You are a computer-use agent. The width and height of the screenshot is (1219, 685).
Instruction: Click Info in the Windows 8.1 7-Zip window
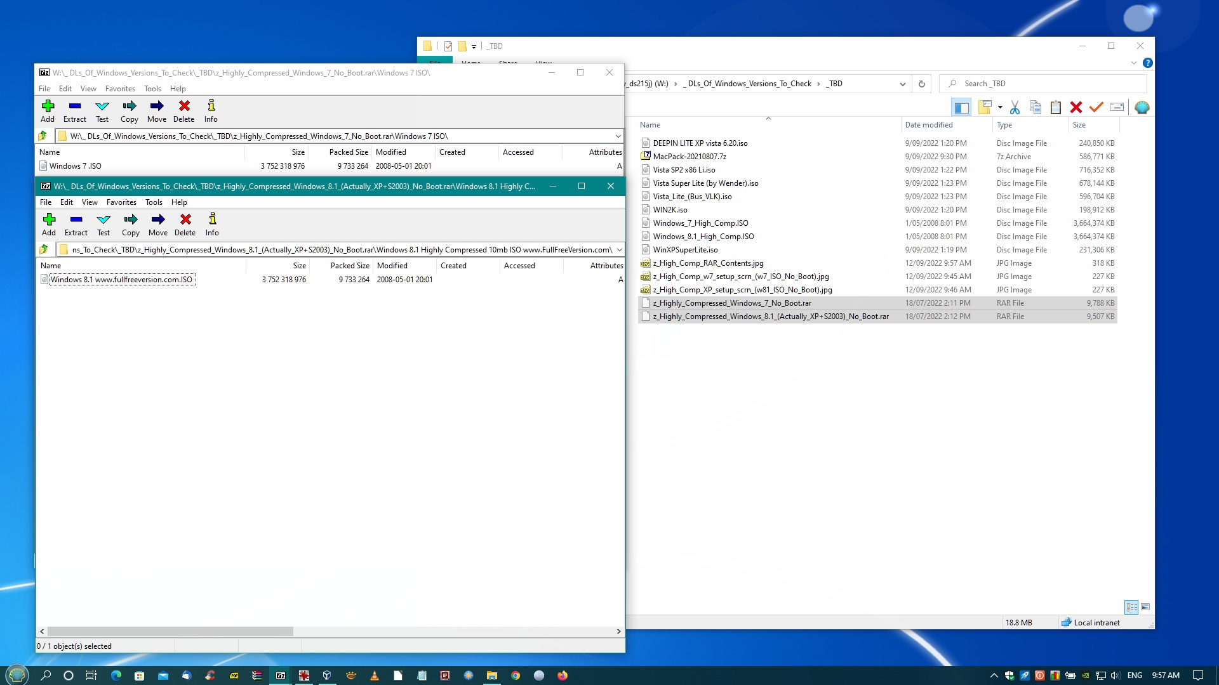click(212, 225)
